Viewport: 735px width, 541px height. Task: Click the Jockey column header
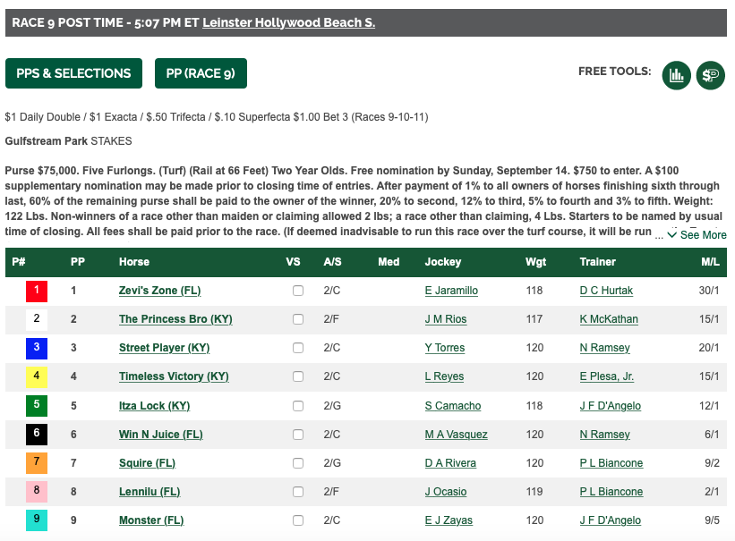click(x=443, y=262)
